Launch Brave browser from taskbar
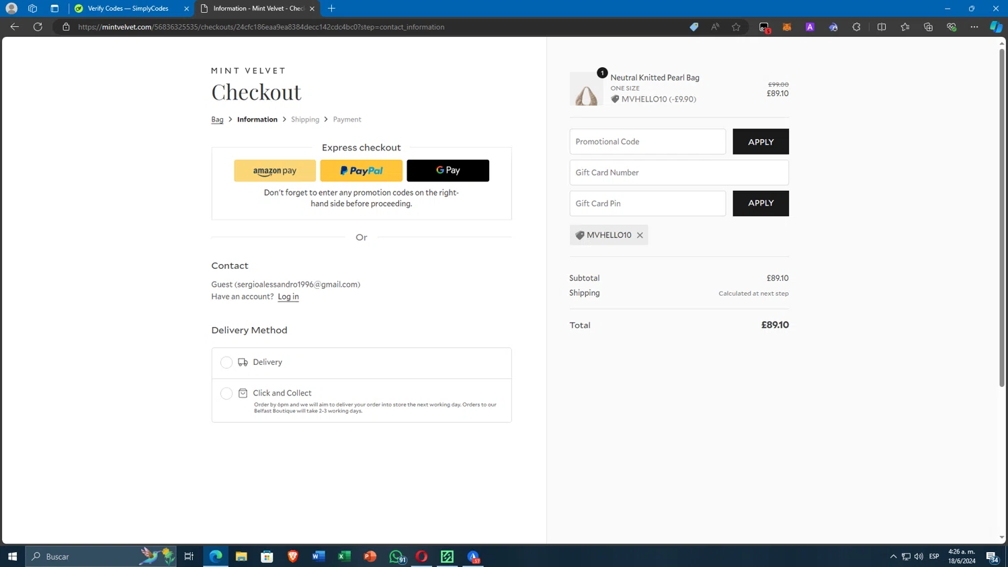Screen dimensions: 1008x567 (x=293, y=556)
